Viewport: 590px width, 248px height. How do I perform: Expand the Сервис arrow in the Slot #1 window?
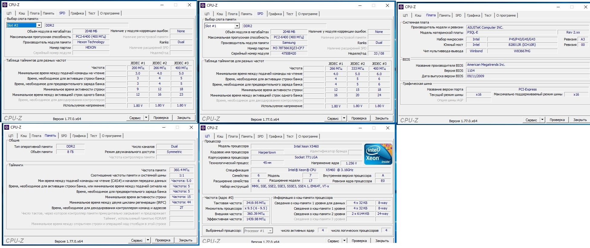pyautogui.click(x=344, y=118)
